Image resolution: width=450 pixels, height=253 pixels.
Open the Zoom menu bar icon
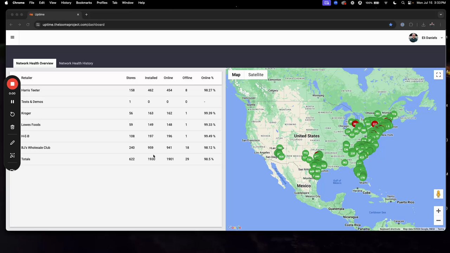335,2
